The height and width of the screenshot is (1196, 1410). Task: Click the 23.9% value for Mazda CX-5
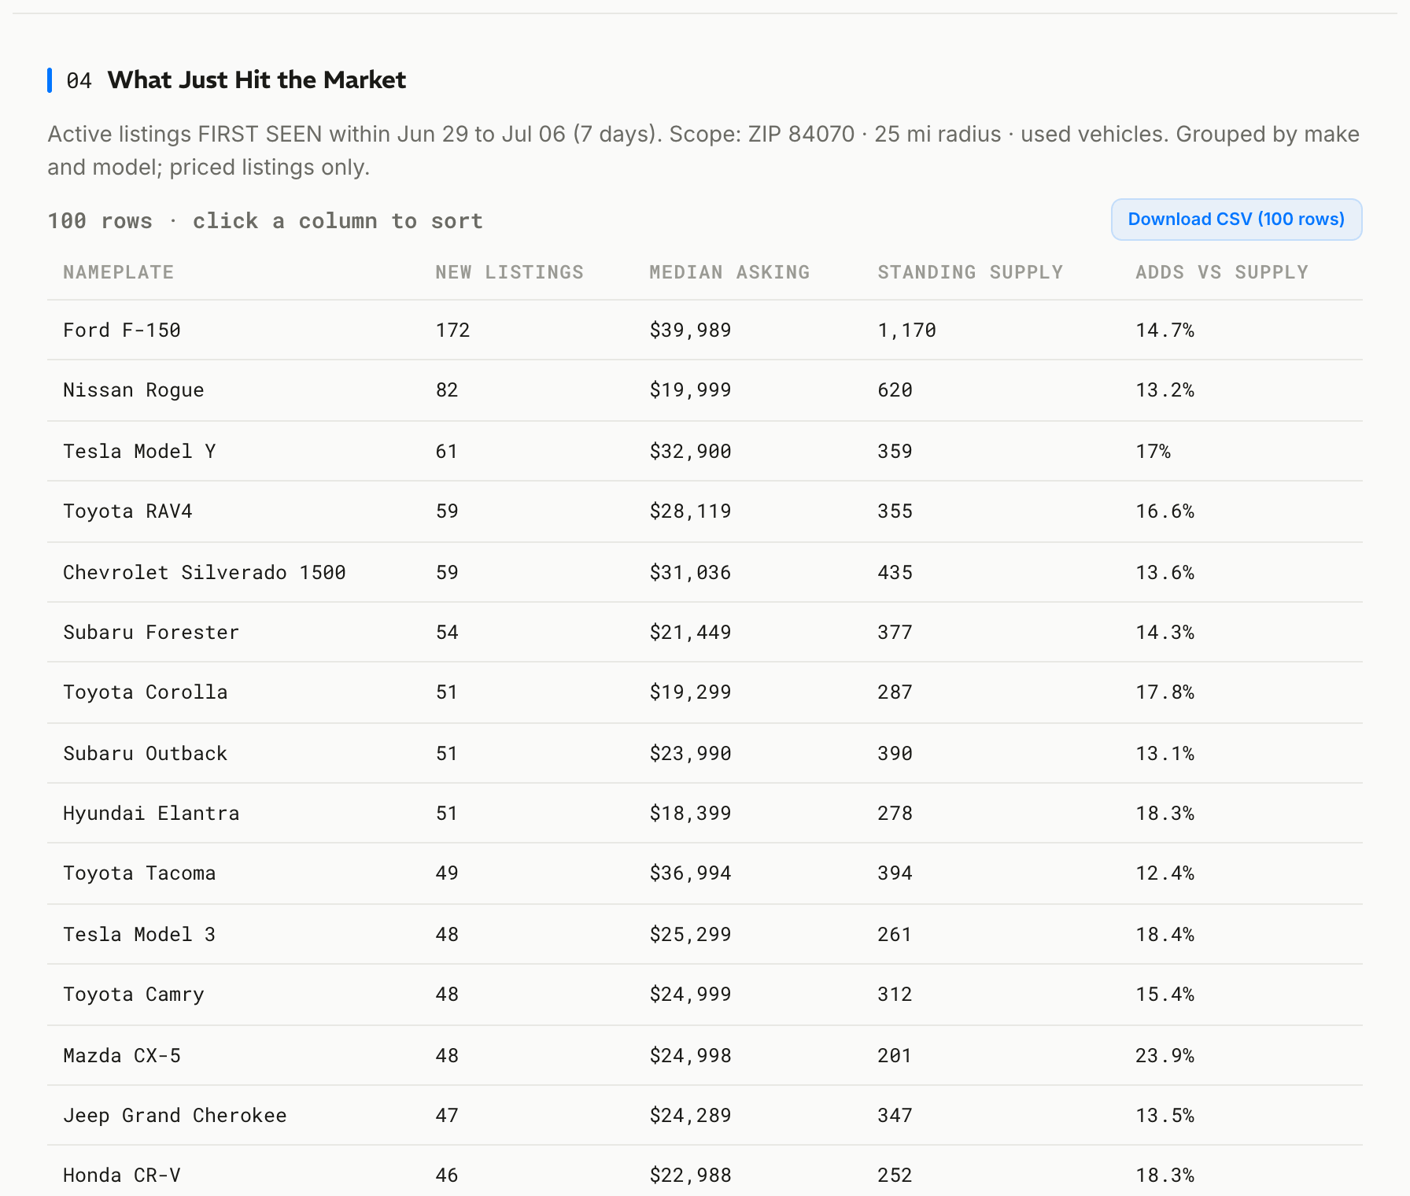coord(1165,1055)
